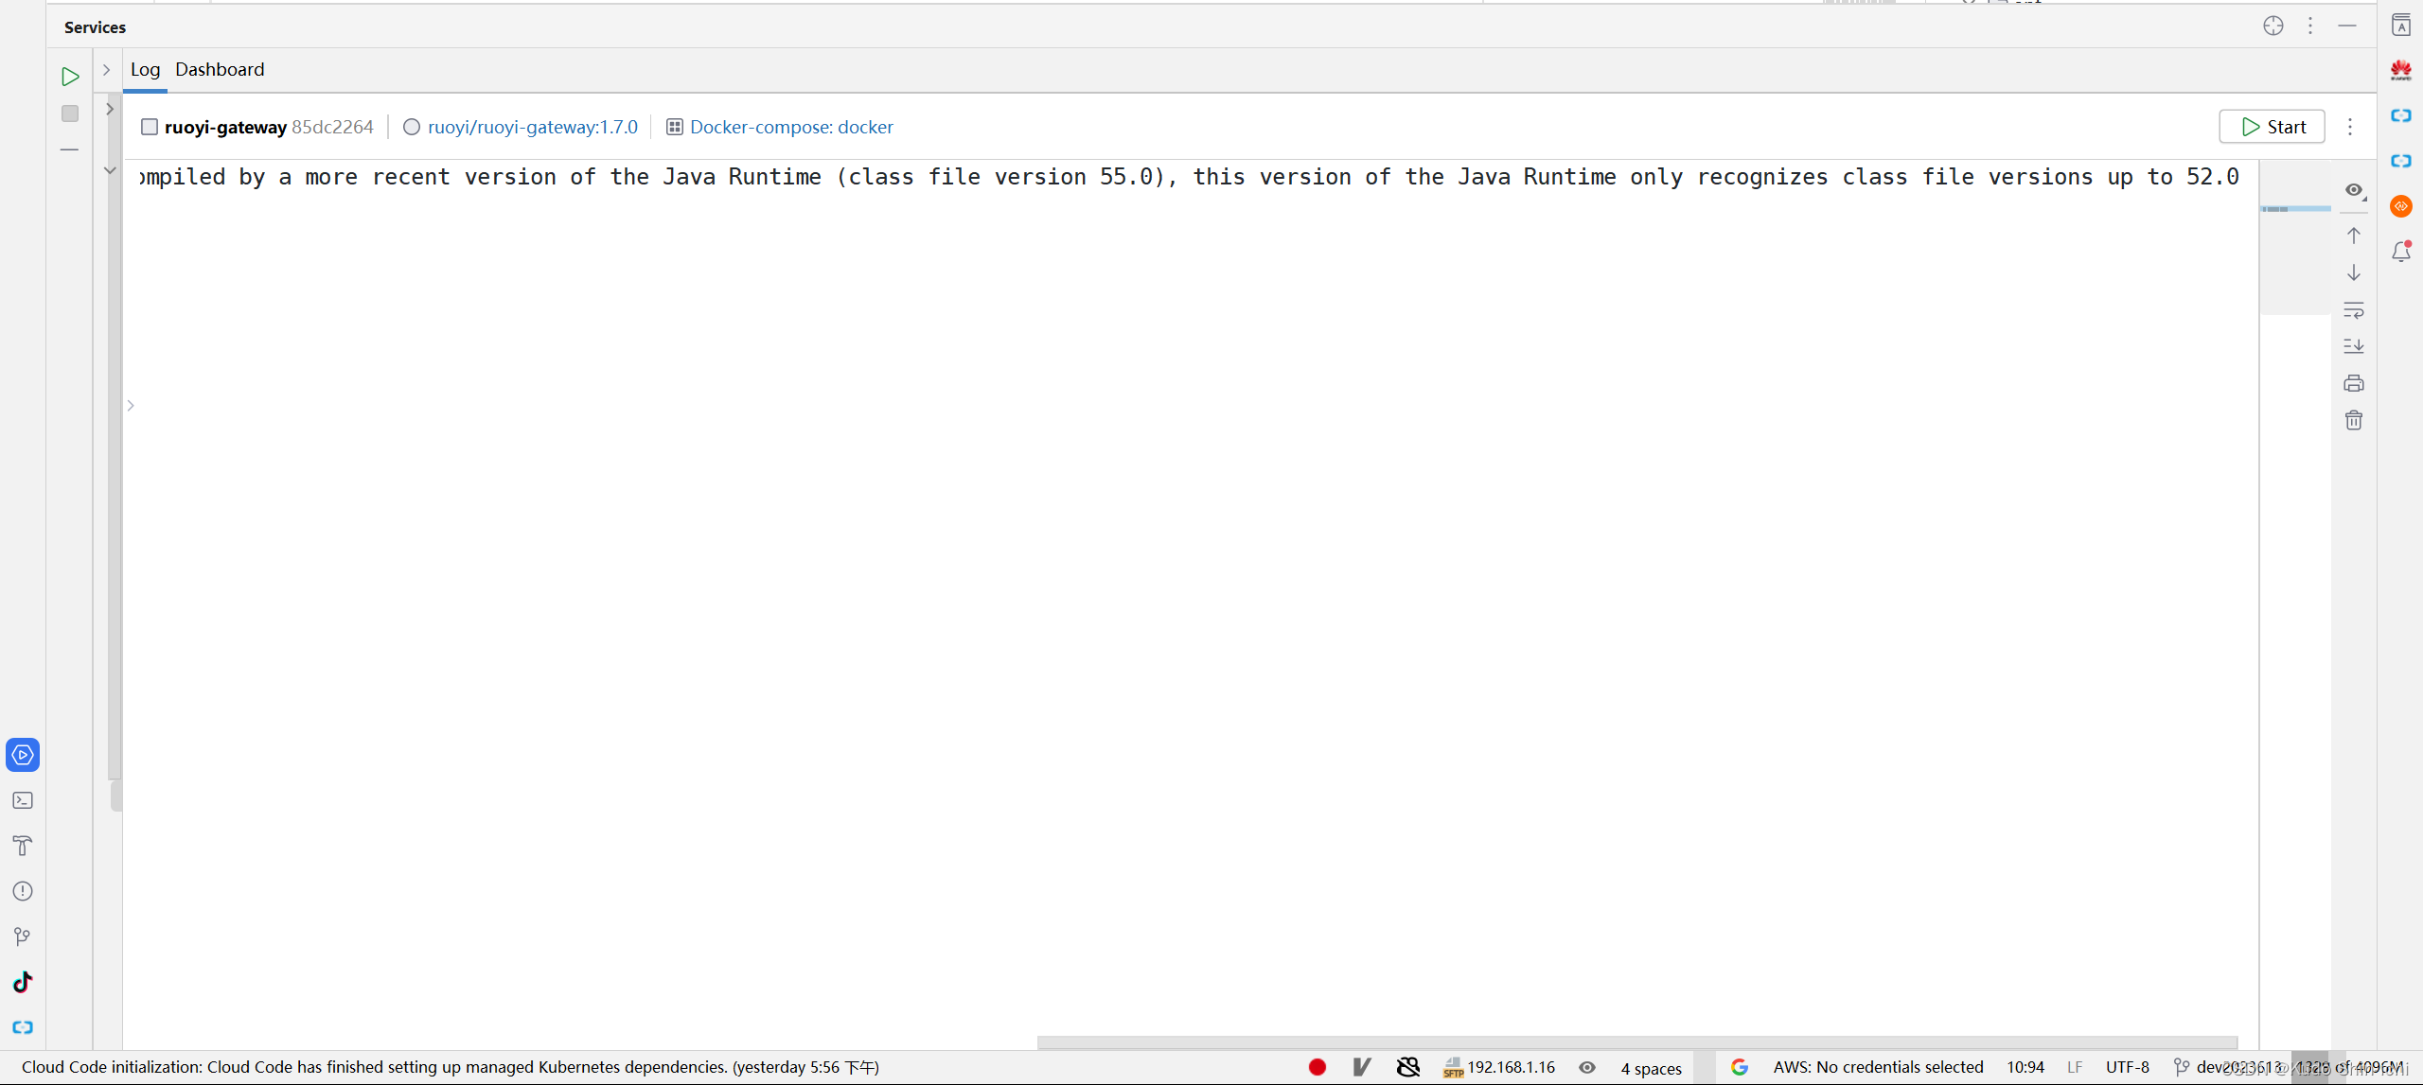Screen dimensions: 2423x1085
Task: Open the Docker-compose: docker link
Action: pos(791,128)
